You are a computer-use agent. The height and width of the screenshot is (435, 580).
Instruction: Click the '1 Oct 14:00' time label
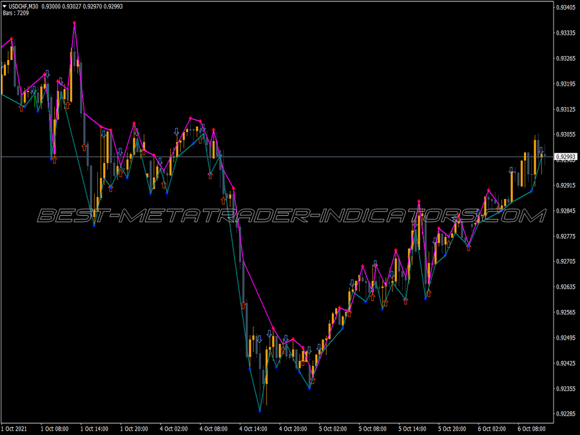(94, 429)
